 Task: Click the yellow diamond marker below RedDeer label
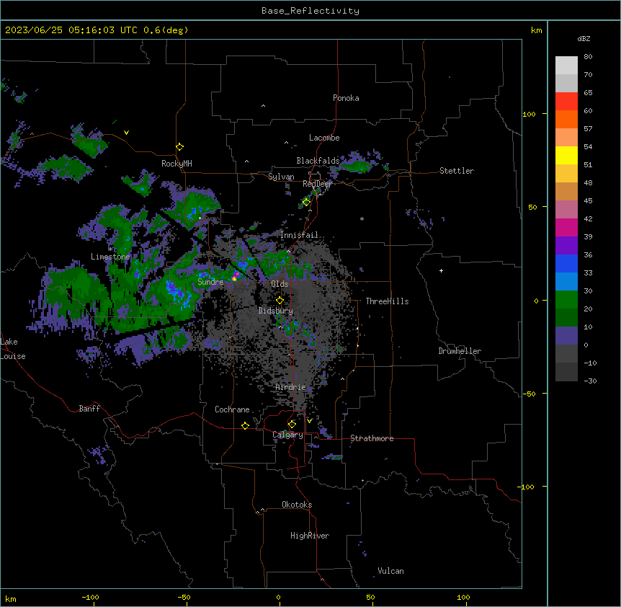[306, 203]
